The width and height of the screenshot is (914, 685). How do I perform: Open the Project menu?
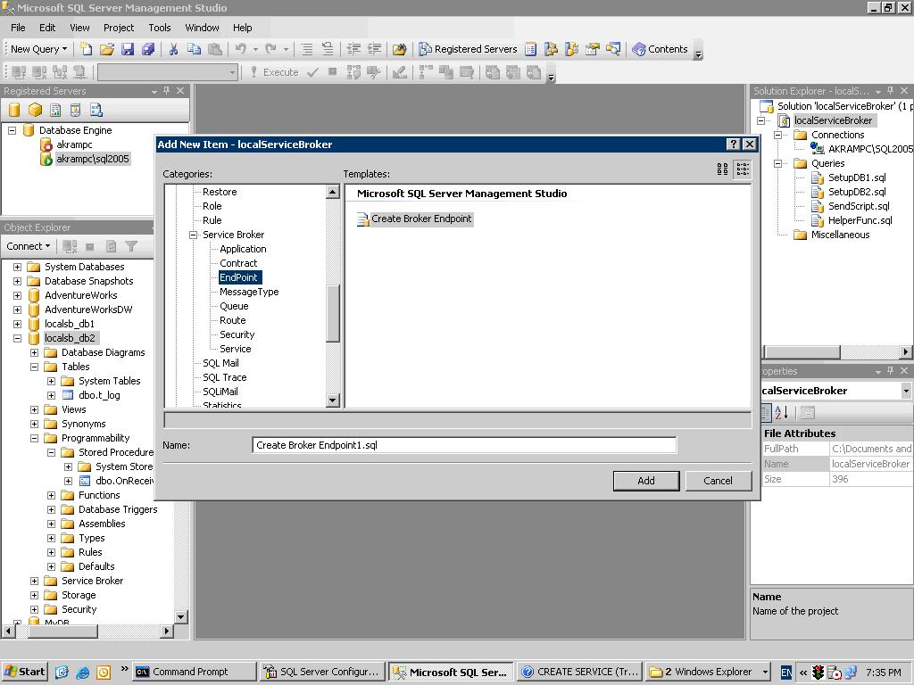click(x=119, y=28)
